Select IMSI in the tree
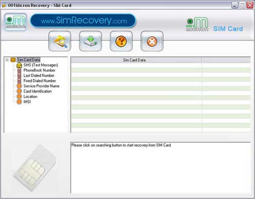The image size is (255, 199). pos(27,102)
